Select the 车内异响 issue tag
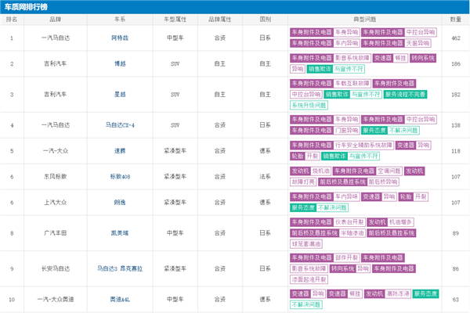 (346, 43)
